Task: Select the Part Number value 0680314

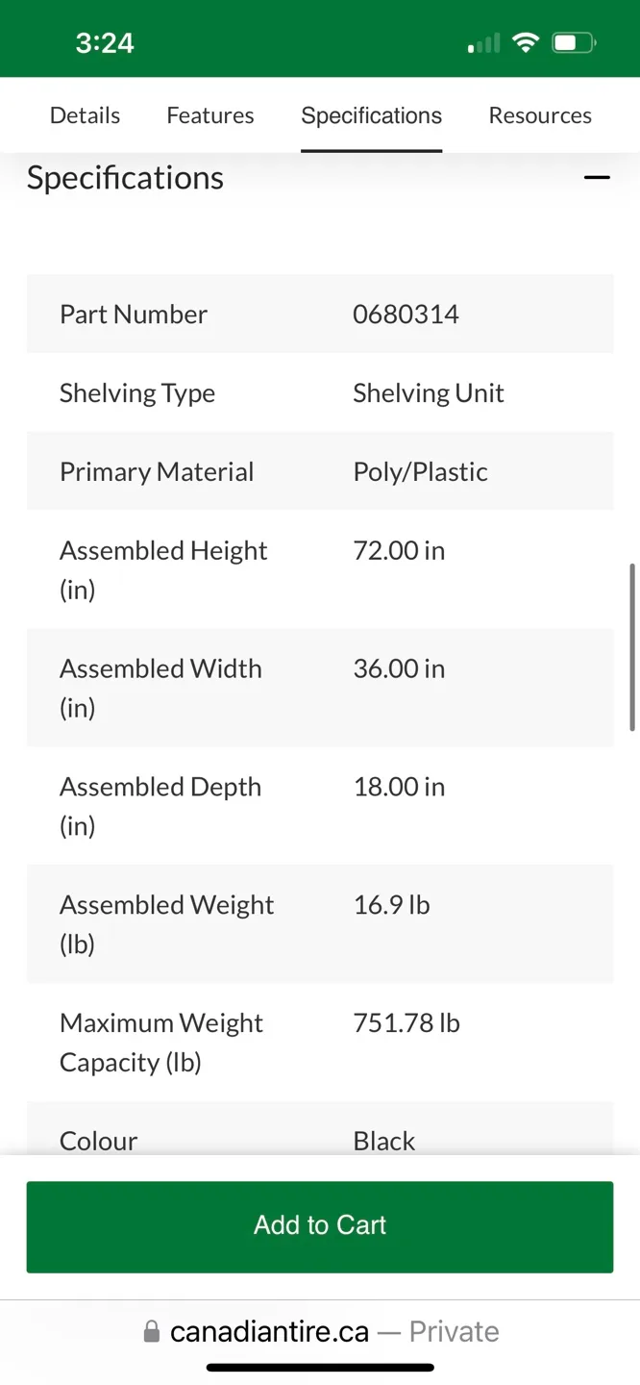Action: click(x=406, y=314)
